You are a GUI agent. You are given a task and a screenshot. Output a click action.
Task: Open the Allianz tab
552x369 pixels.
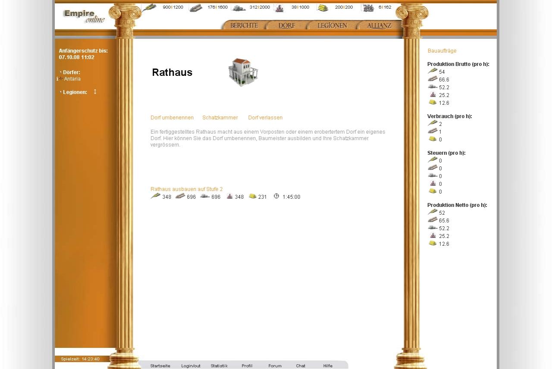[379, 25]
